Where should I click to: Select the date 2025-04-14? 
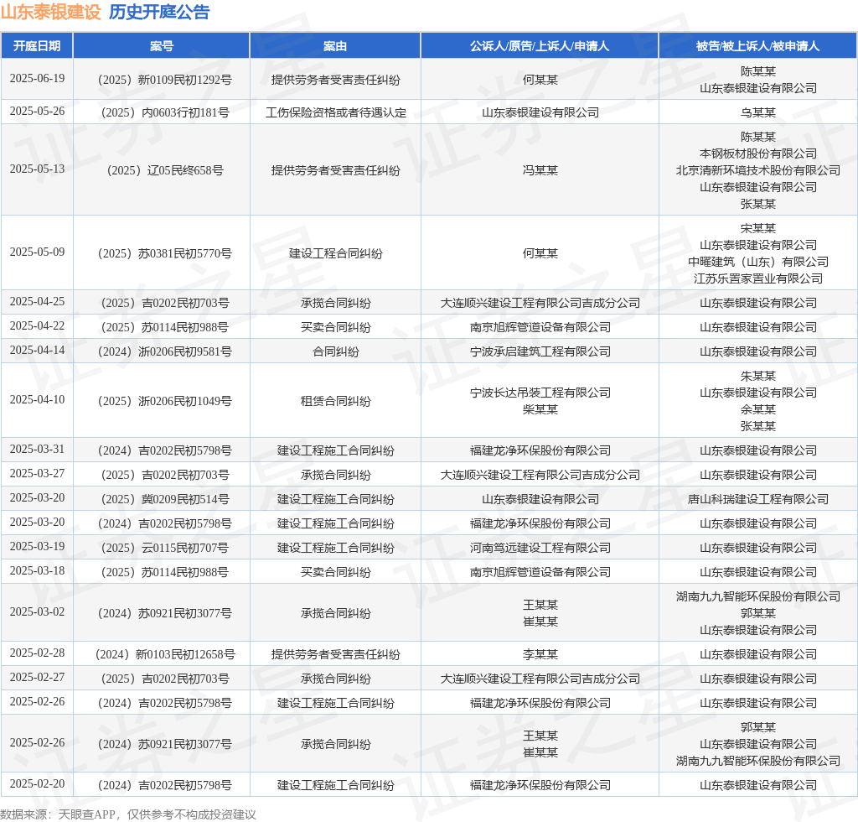37,350
